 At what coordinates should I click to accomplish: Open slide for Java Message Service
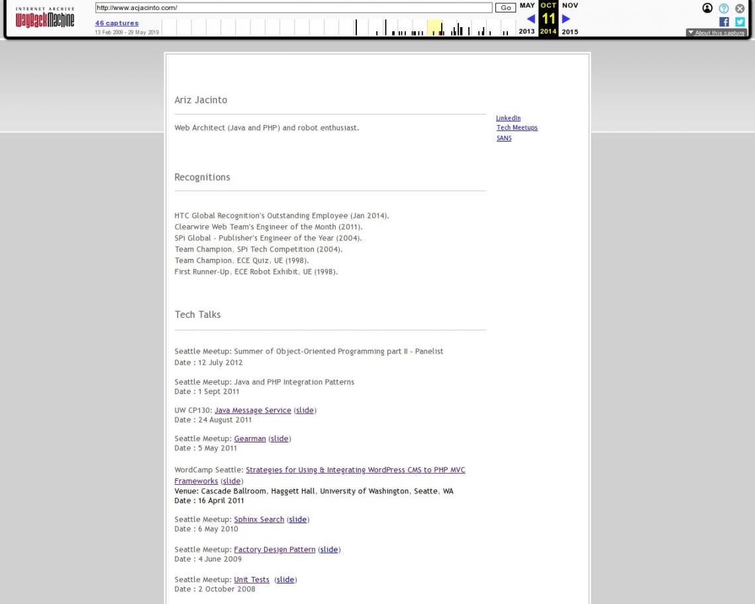point(305,411)
